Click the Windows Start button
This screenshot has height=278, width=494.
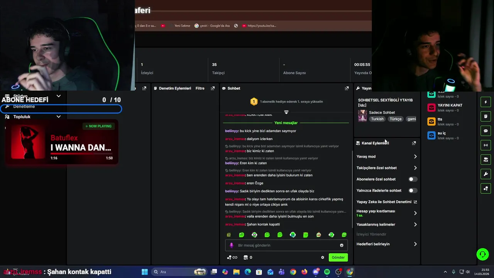145,272
